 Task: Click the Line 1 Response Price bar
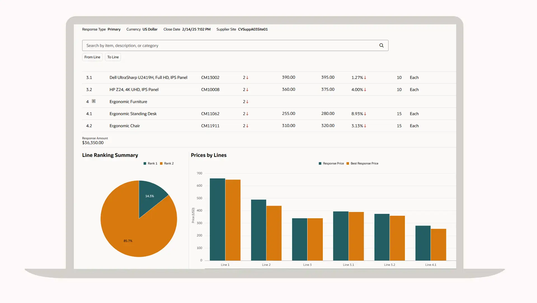click(x=217, y=219)
